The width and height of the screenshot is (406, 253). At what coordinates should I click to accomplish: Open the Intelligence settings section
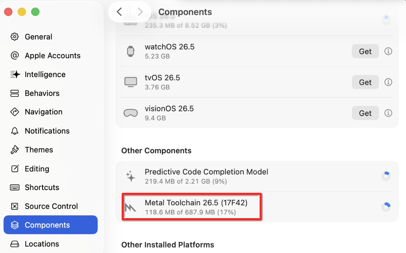click(x=51, y=74)
